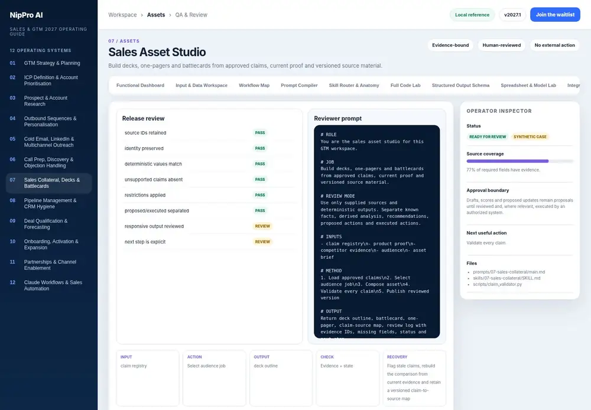Open ICP Definition & Account Prioritisation
591x410 pixels.
pyautogui.click(x=48, y=80)
